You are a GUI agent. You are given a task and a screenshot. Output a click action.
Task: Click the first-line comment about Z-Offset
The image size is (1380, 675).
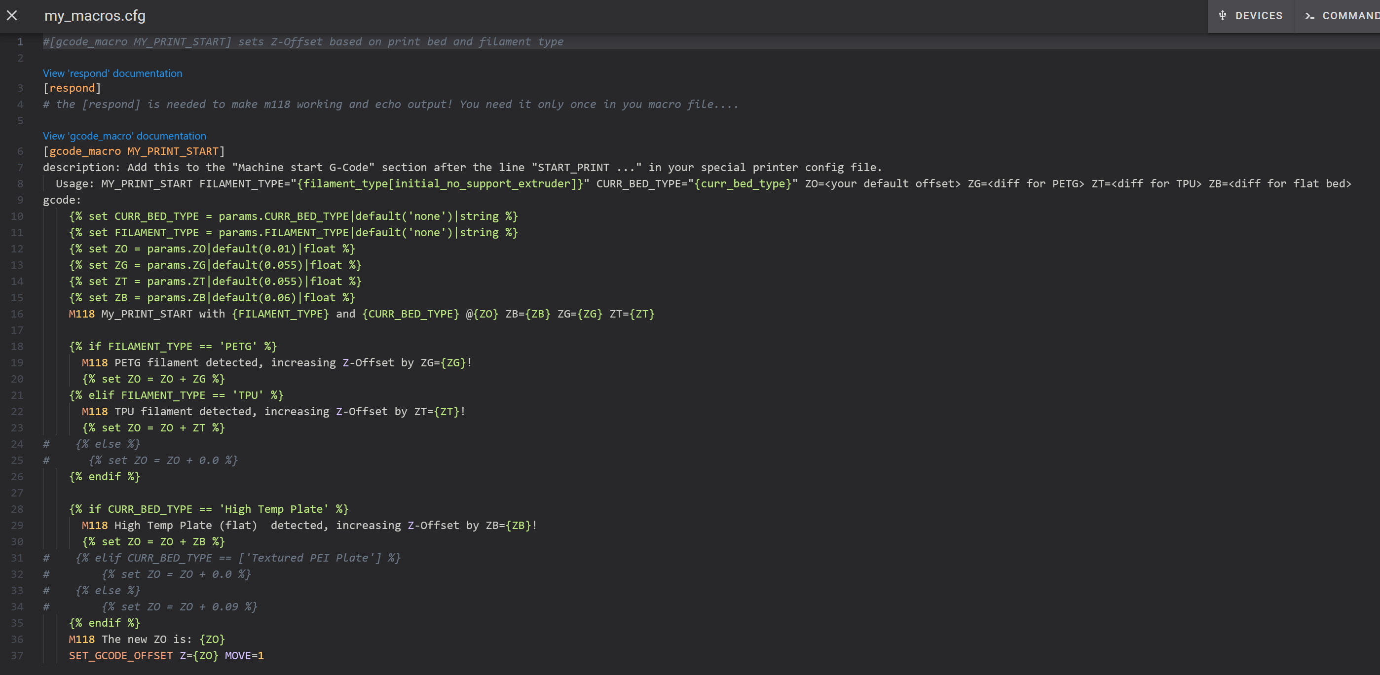(x=303, y=42)
